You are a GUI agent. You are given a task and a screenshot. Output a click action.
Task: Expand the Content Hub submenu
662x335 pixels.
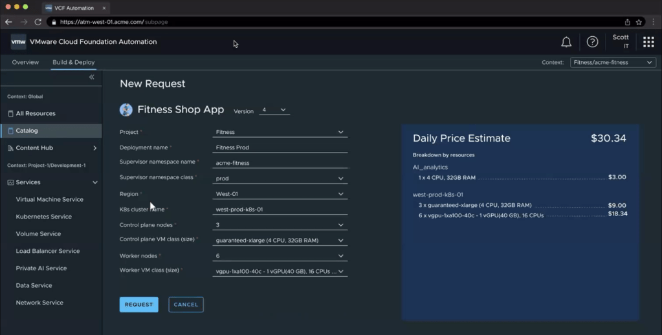click(95, 148)
